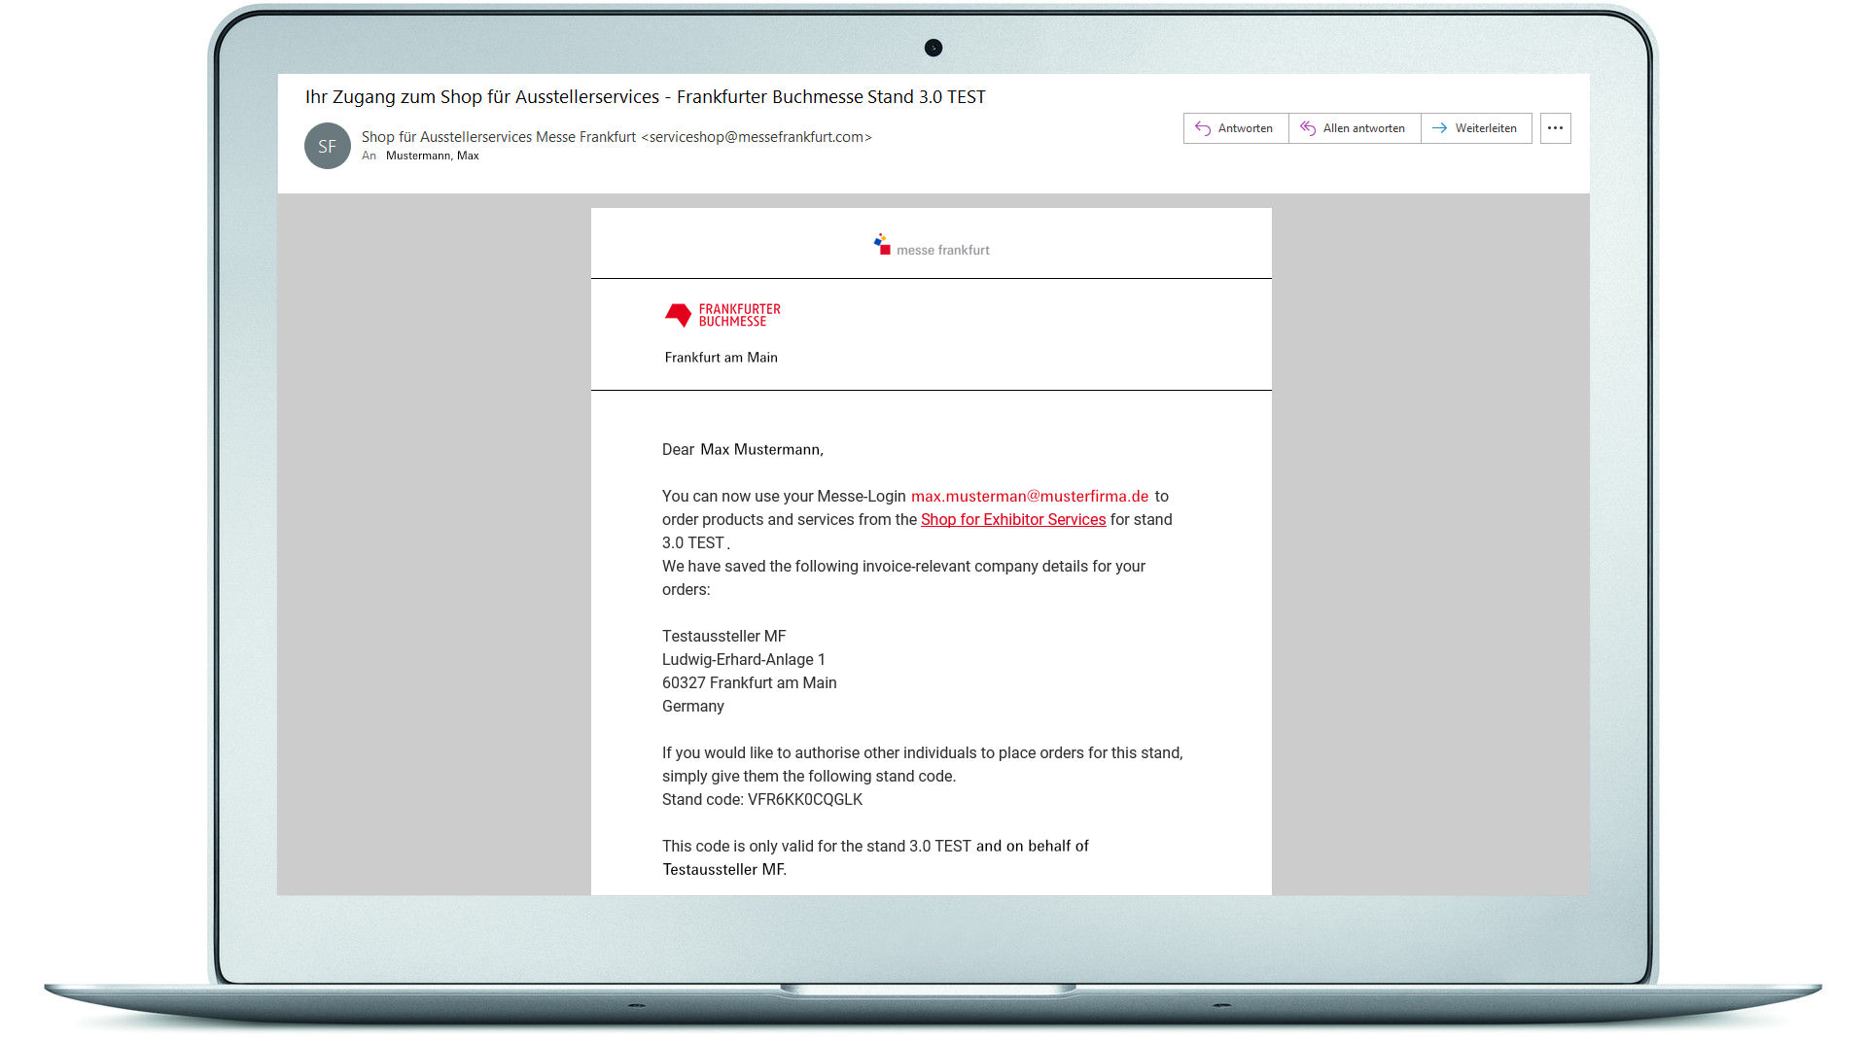Click sender address serviceshop@messefrankfurt.com

click(x=757, y=137)
